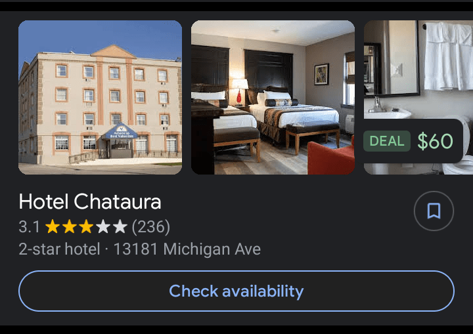Open the hotel bedroom photo
The image size is (473, 334).
[x=273, y=97]
